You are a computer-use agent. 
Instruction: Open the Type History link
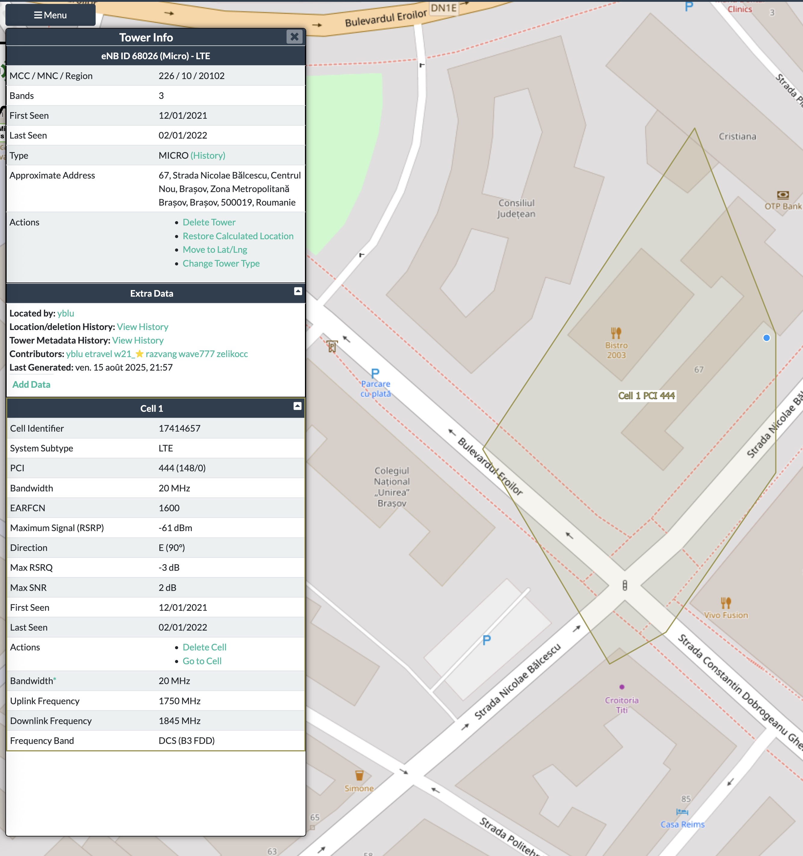[x=208, y=155]
